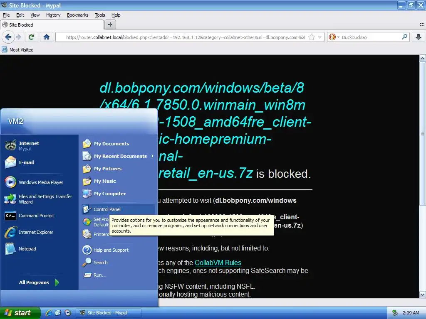
Task: Open E-mail from Start menu
Action: [x=40, y=162]
